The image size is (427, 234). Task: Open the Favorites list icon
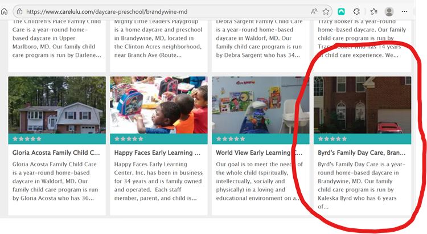(374, 11)
